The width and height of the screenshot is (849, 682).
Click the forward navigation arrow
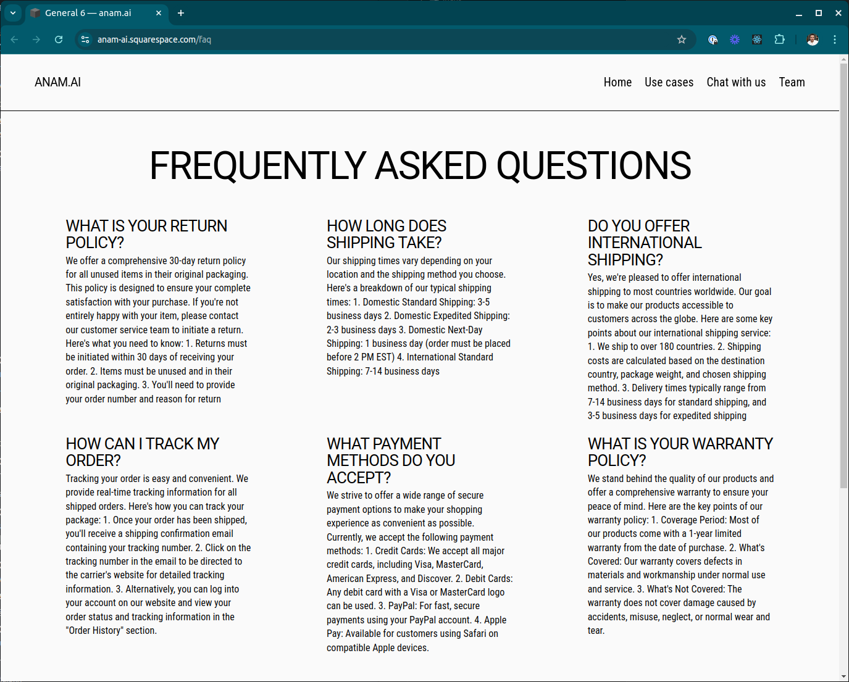[x=36, y=39]
